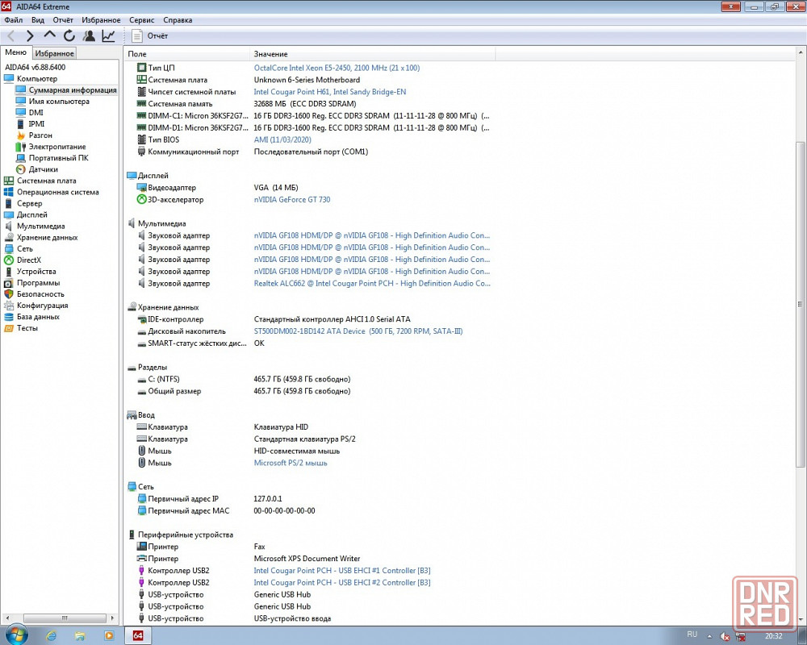Open the Избранное menu in menu bar
Viewport: 807px width, 645px height.
coord(101,20)
